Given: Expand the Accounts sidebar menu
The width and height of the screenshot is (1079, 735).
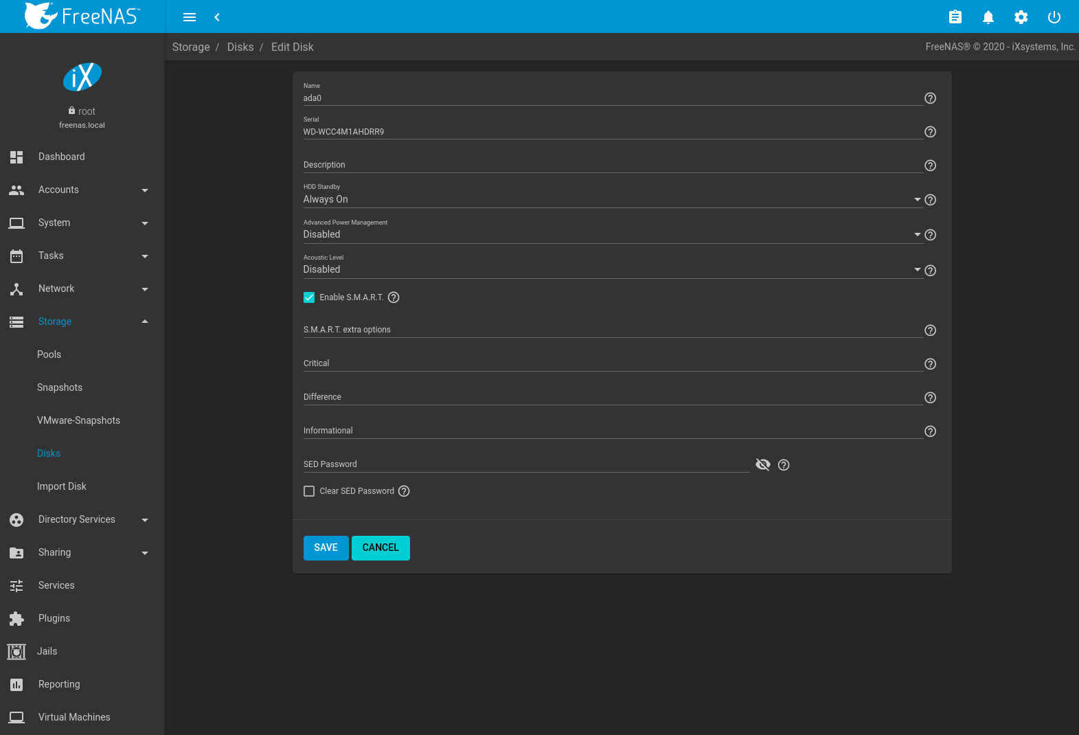Looking at the screenshot, I should click(82, 190).
